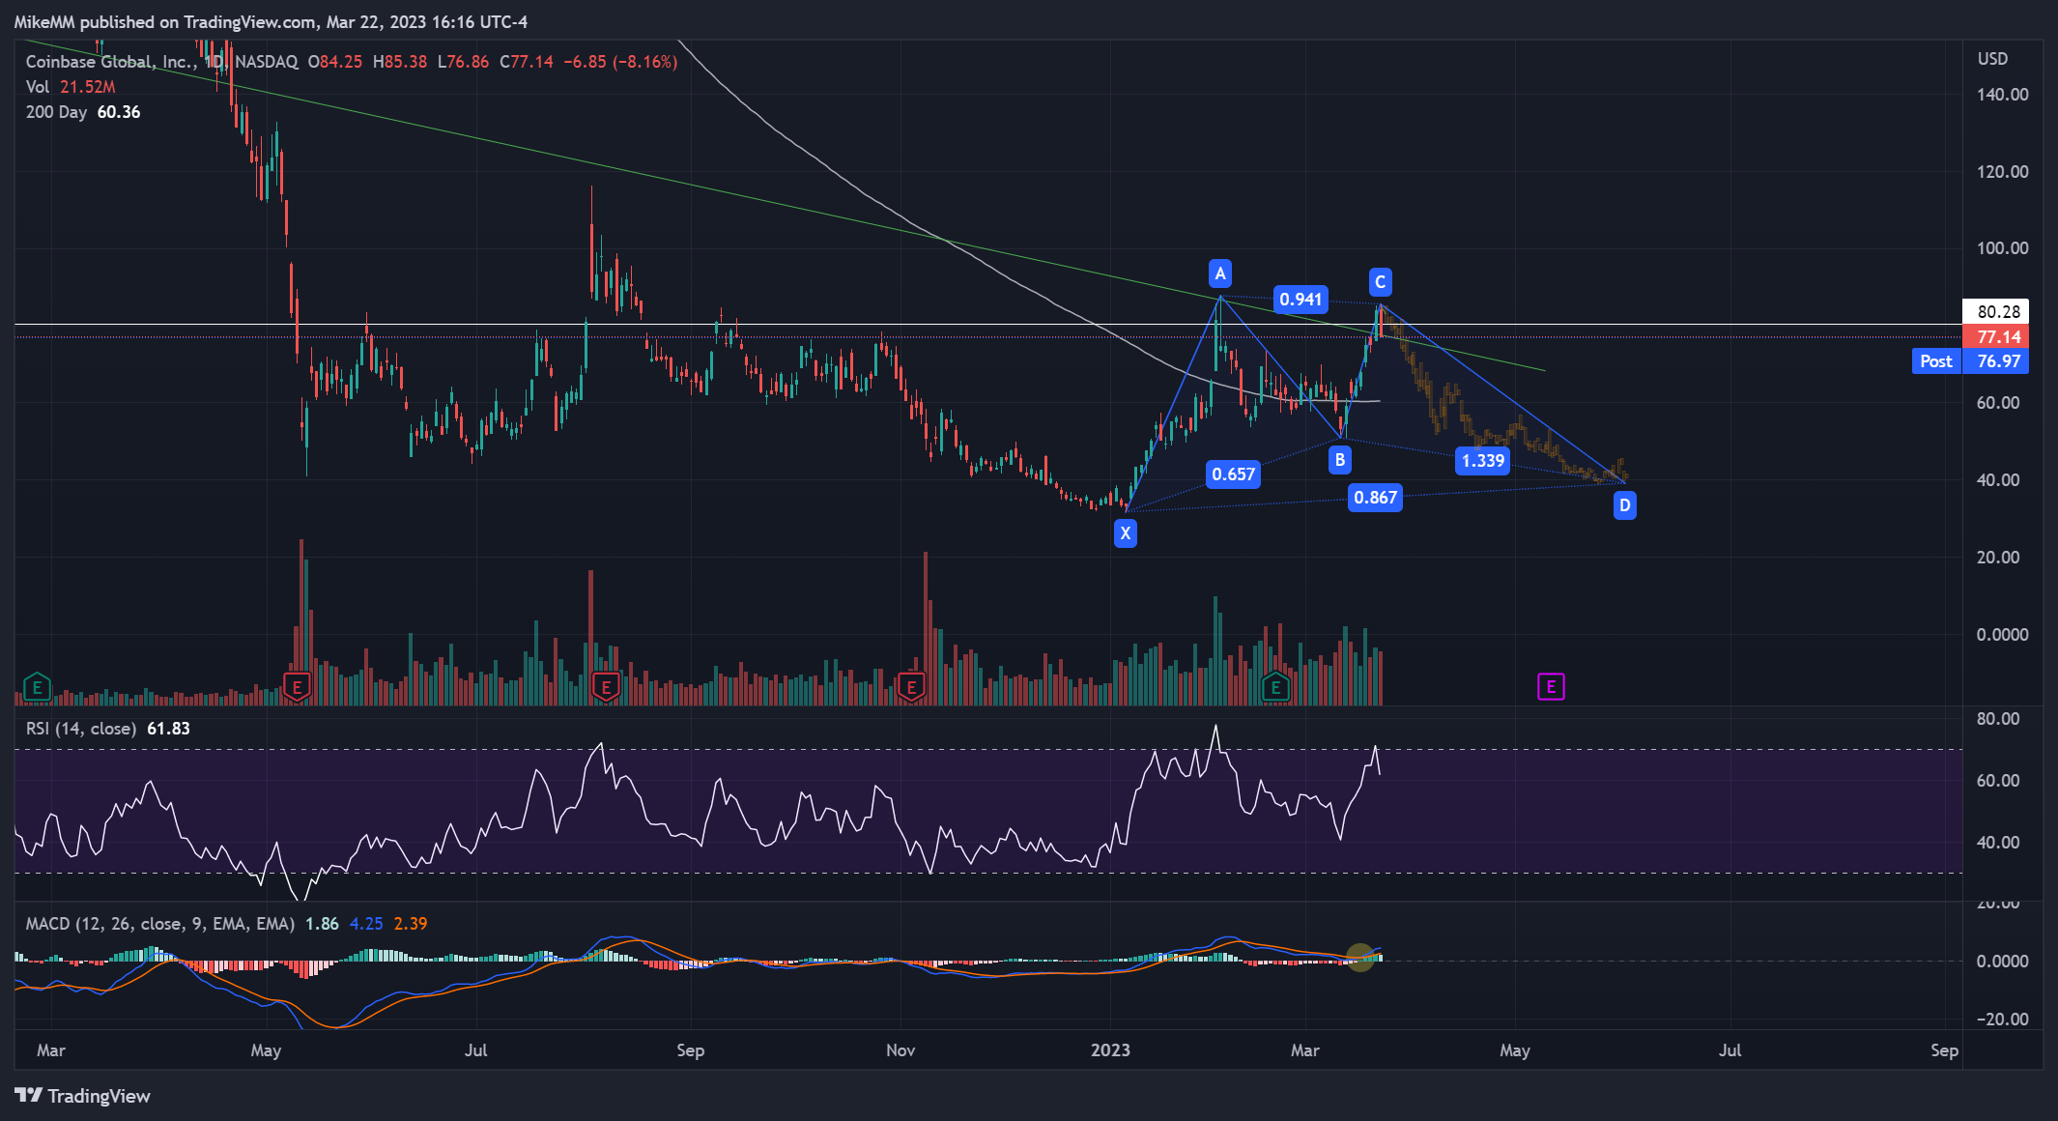Select pattern point B label
2058x1121 pixels.
click(x=1339, y=459)
